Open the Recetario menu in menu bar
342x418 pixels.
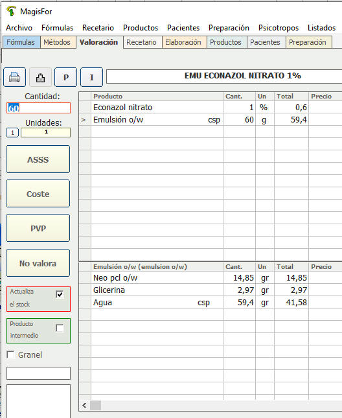(98, 28)
